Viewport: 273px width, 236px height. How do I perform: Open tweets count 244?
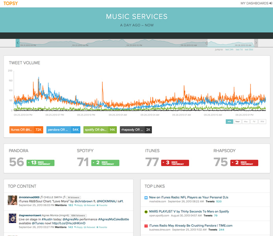click(221, 230)
